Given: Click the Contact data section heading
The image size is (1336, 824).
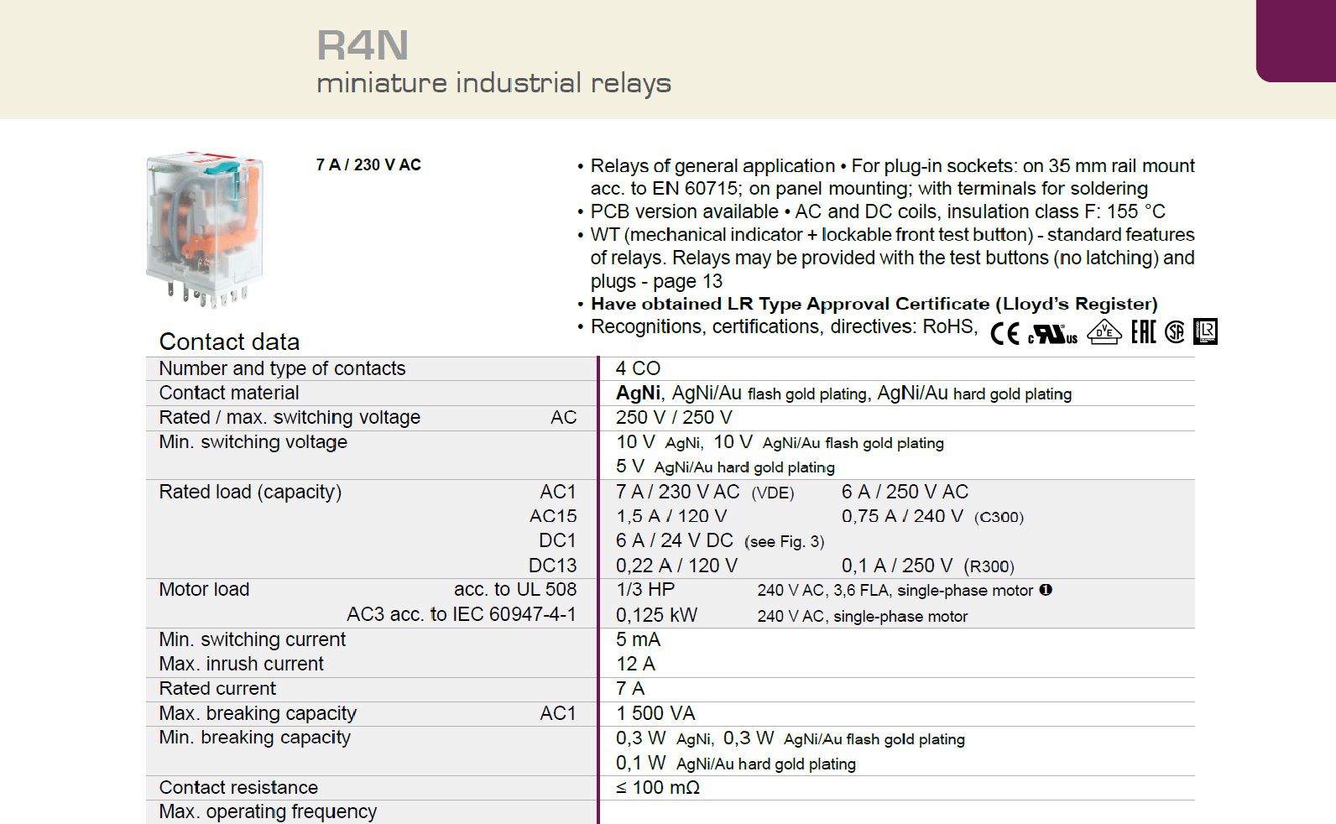Looking at the screenshot, I should (x=229, y=342).
